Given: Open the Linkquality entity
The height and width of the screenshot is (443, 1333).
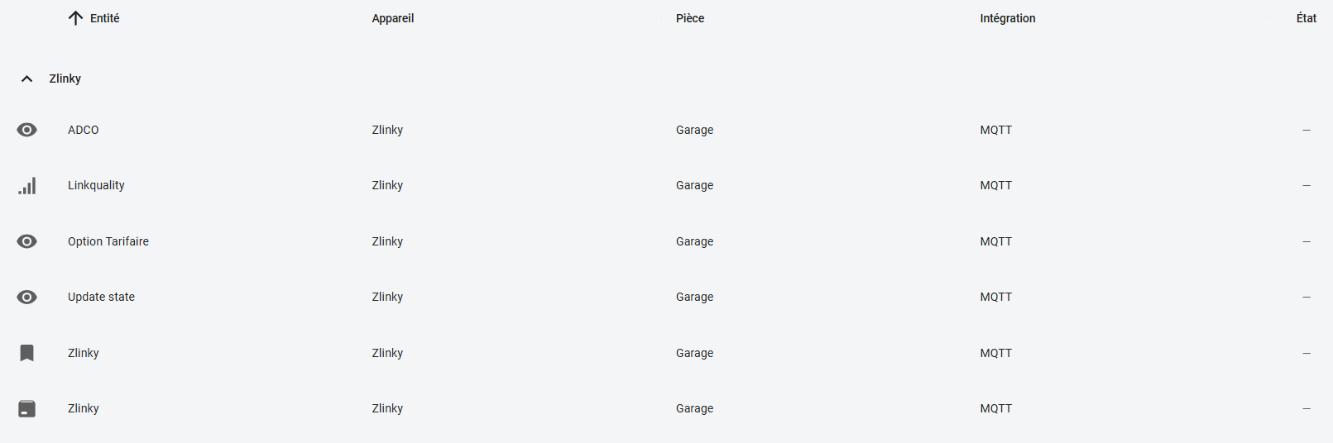Looking at the screenshot, I should (x=96, y=185).
